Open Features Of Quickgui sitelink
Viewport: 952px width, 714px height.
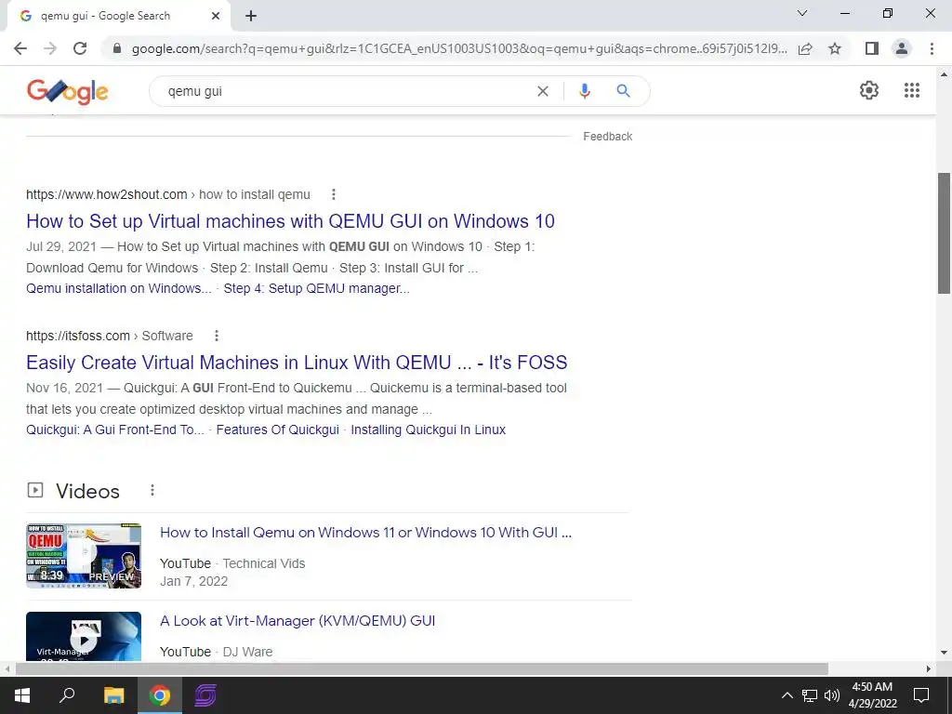tap(277, 430)
